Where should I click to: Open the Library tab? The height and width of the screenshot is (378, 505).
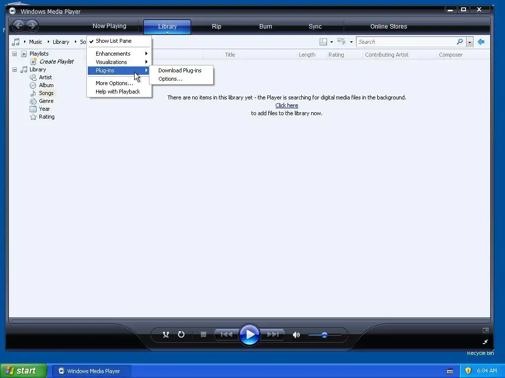[168, 27]
